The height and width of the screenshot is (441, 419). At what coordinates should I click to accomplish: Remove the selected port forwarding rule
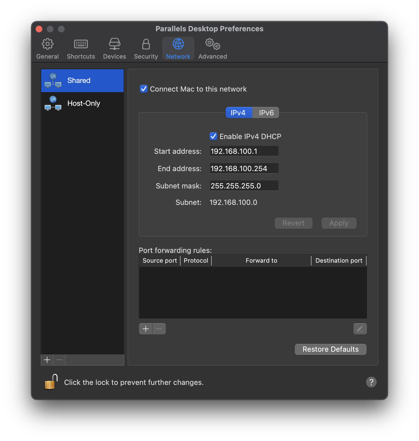(x=159, y=329)
